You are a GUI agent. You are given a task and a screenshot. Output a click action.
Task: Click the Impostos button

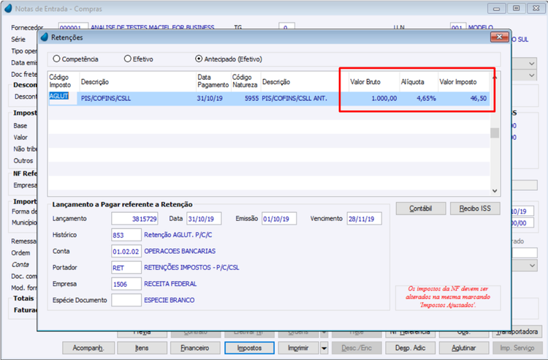pyautogui.click(x=249, y=348)
